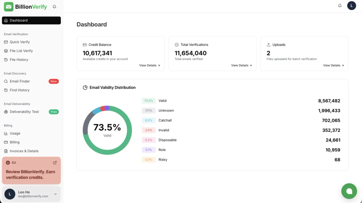This screenshot has height=203, width=362.
Task: Click the green Free badge
Action: [54, 112]
